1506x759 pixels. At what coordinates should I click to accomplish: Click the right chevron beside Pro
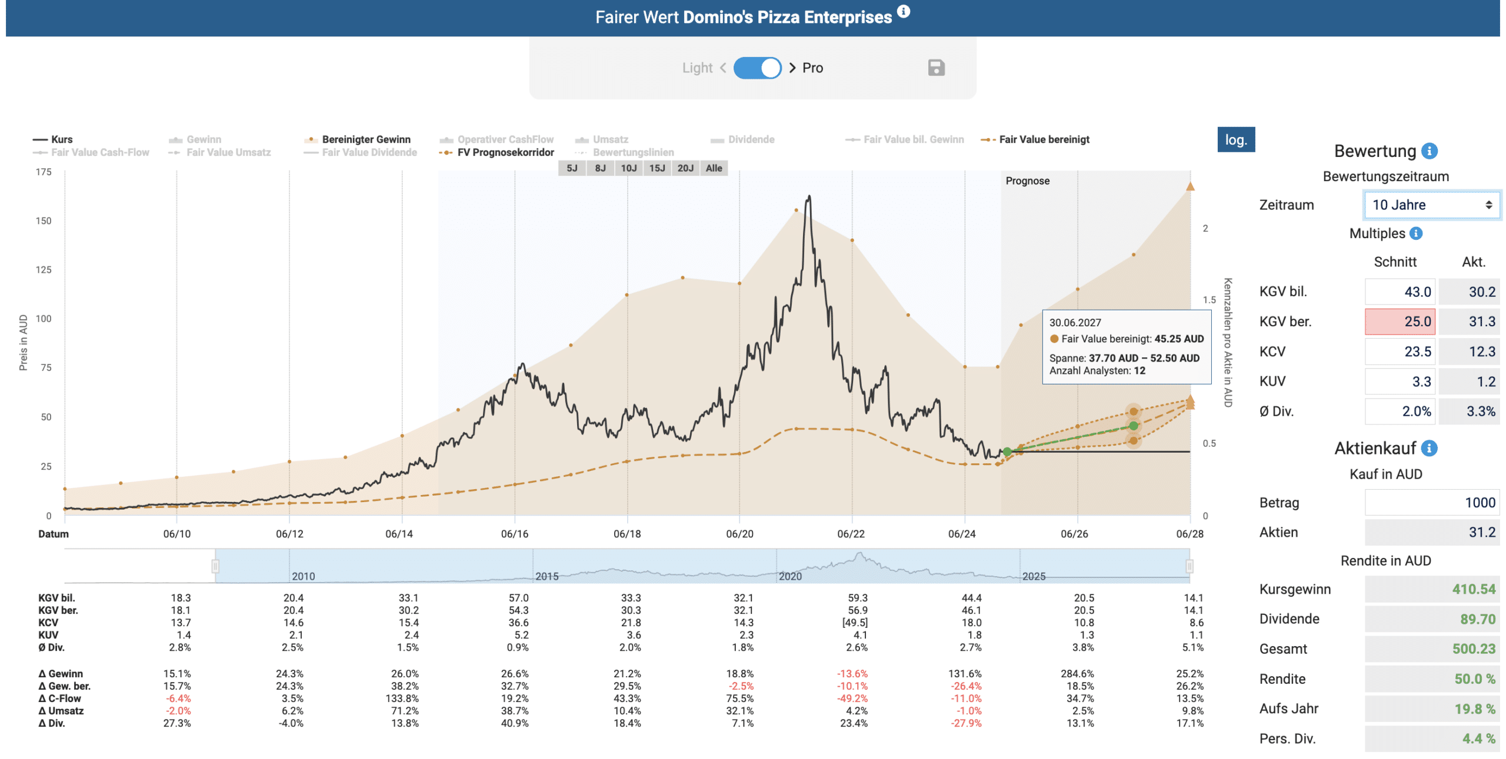[x=792, y=68]
